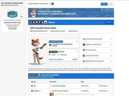
Task: Open View Details for Flushes row
Action: (x=104, y=91)
